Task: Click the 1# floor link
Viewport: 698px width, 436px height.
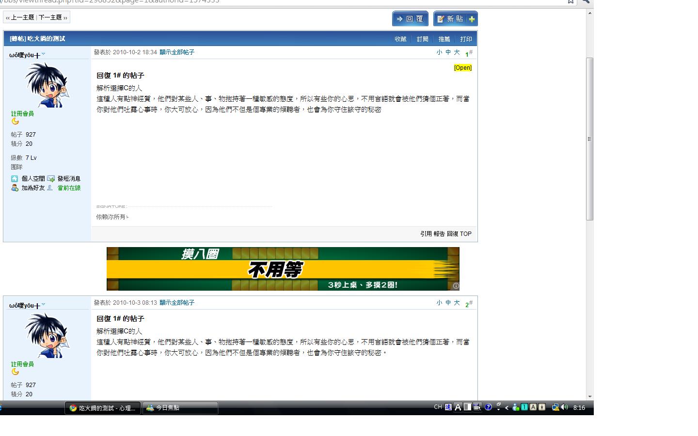Action: tap(469, 53)
